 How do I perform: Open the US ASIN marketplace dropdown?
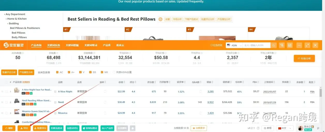[234, 45]
